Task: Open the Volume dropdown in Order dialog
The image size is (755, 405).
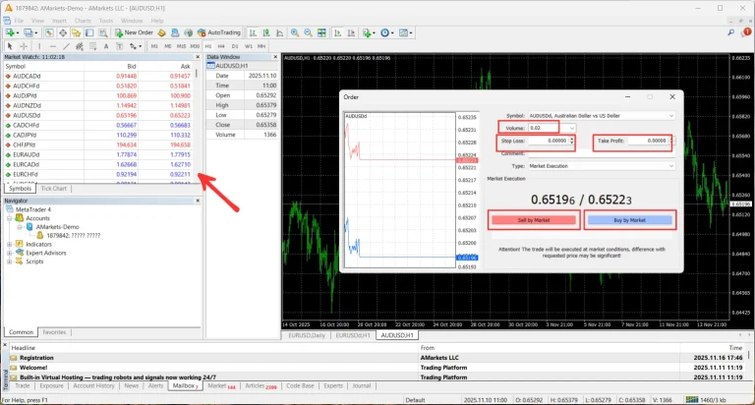Action: pos(571,128)
